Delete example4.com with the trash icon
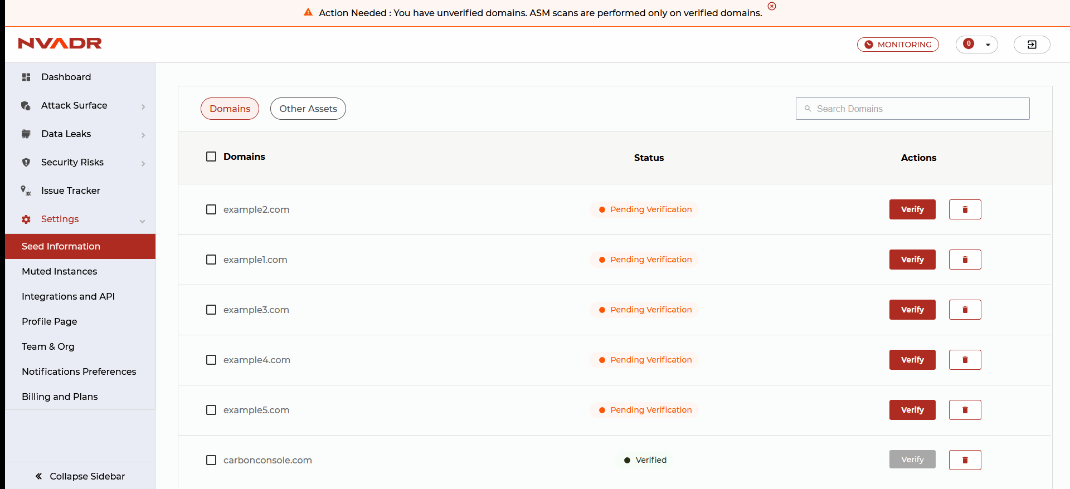The width and height of the screenshot is (1070, 489). click(x=965, y=360)
